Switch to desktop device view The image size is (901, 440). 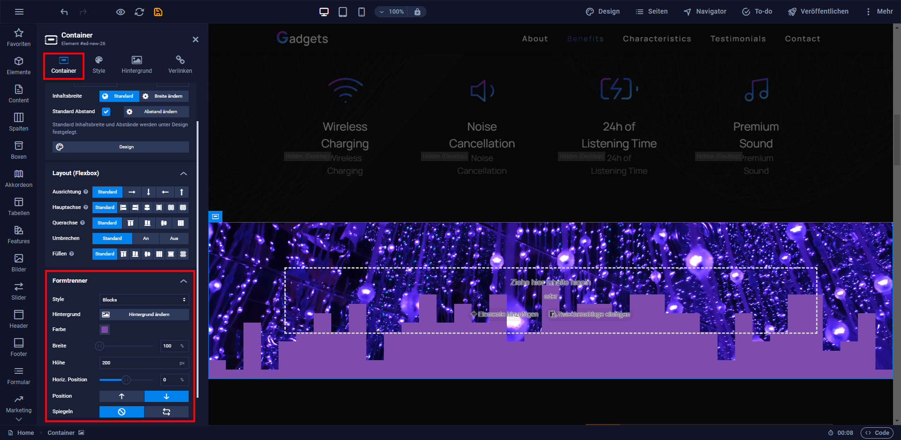pyautogui.click(x=324, y=12)
